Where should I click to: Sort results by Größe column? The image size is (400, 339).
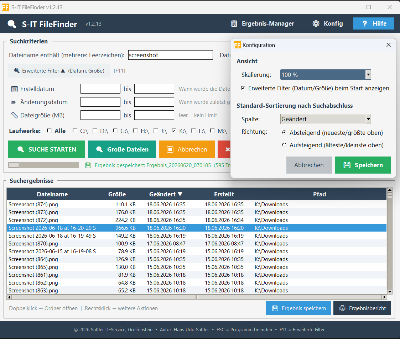pyautogui.click(x=117, y=194)
